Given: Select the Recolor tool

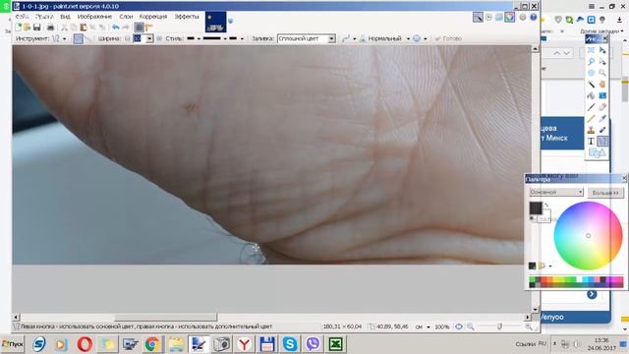Looking at the screenshot, I should 602,130.
